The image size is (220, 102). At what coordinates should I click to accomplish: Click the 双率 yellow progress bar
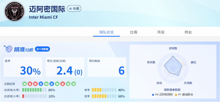point(104,96)
